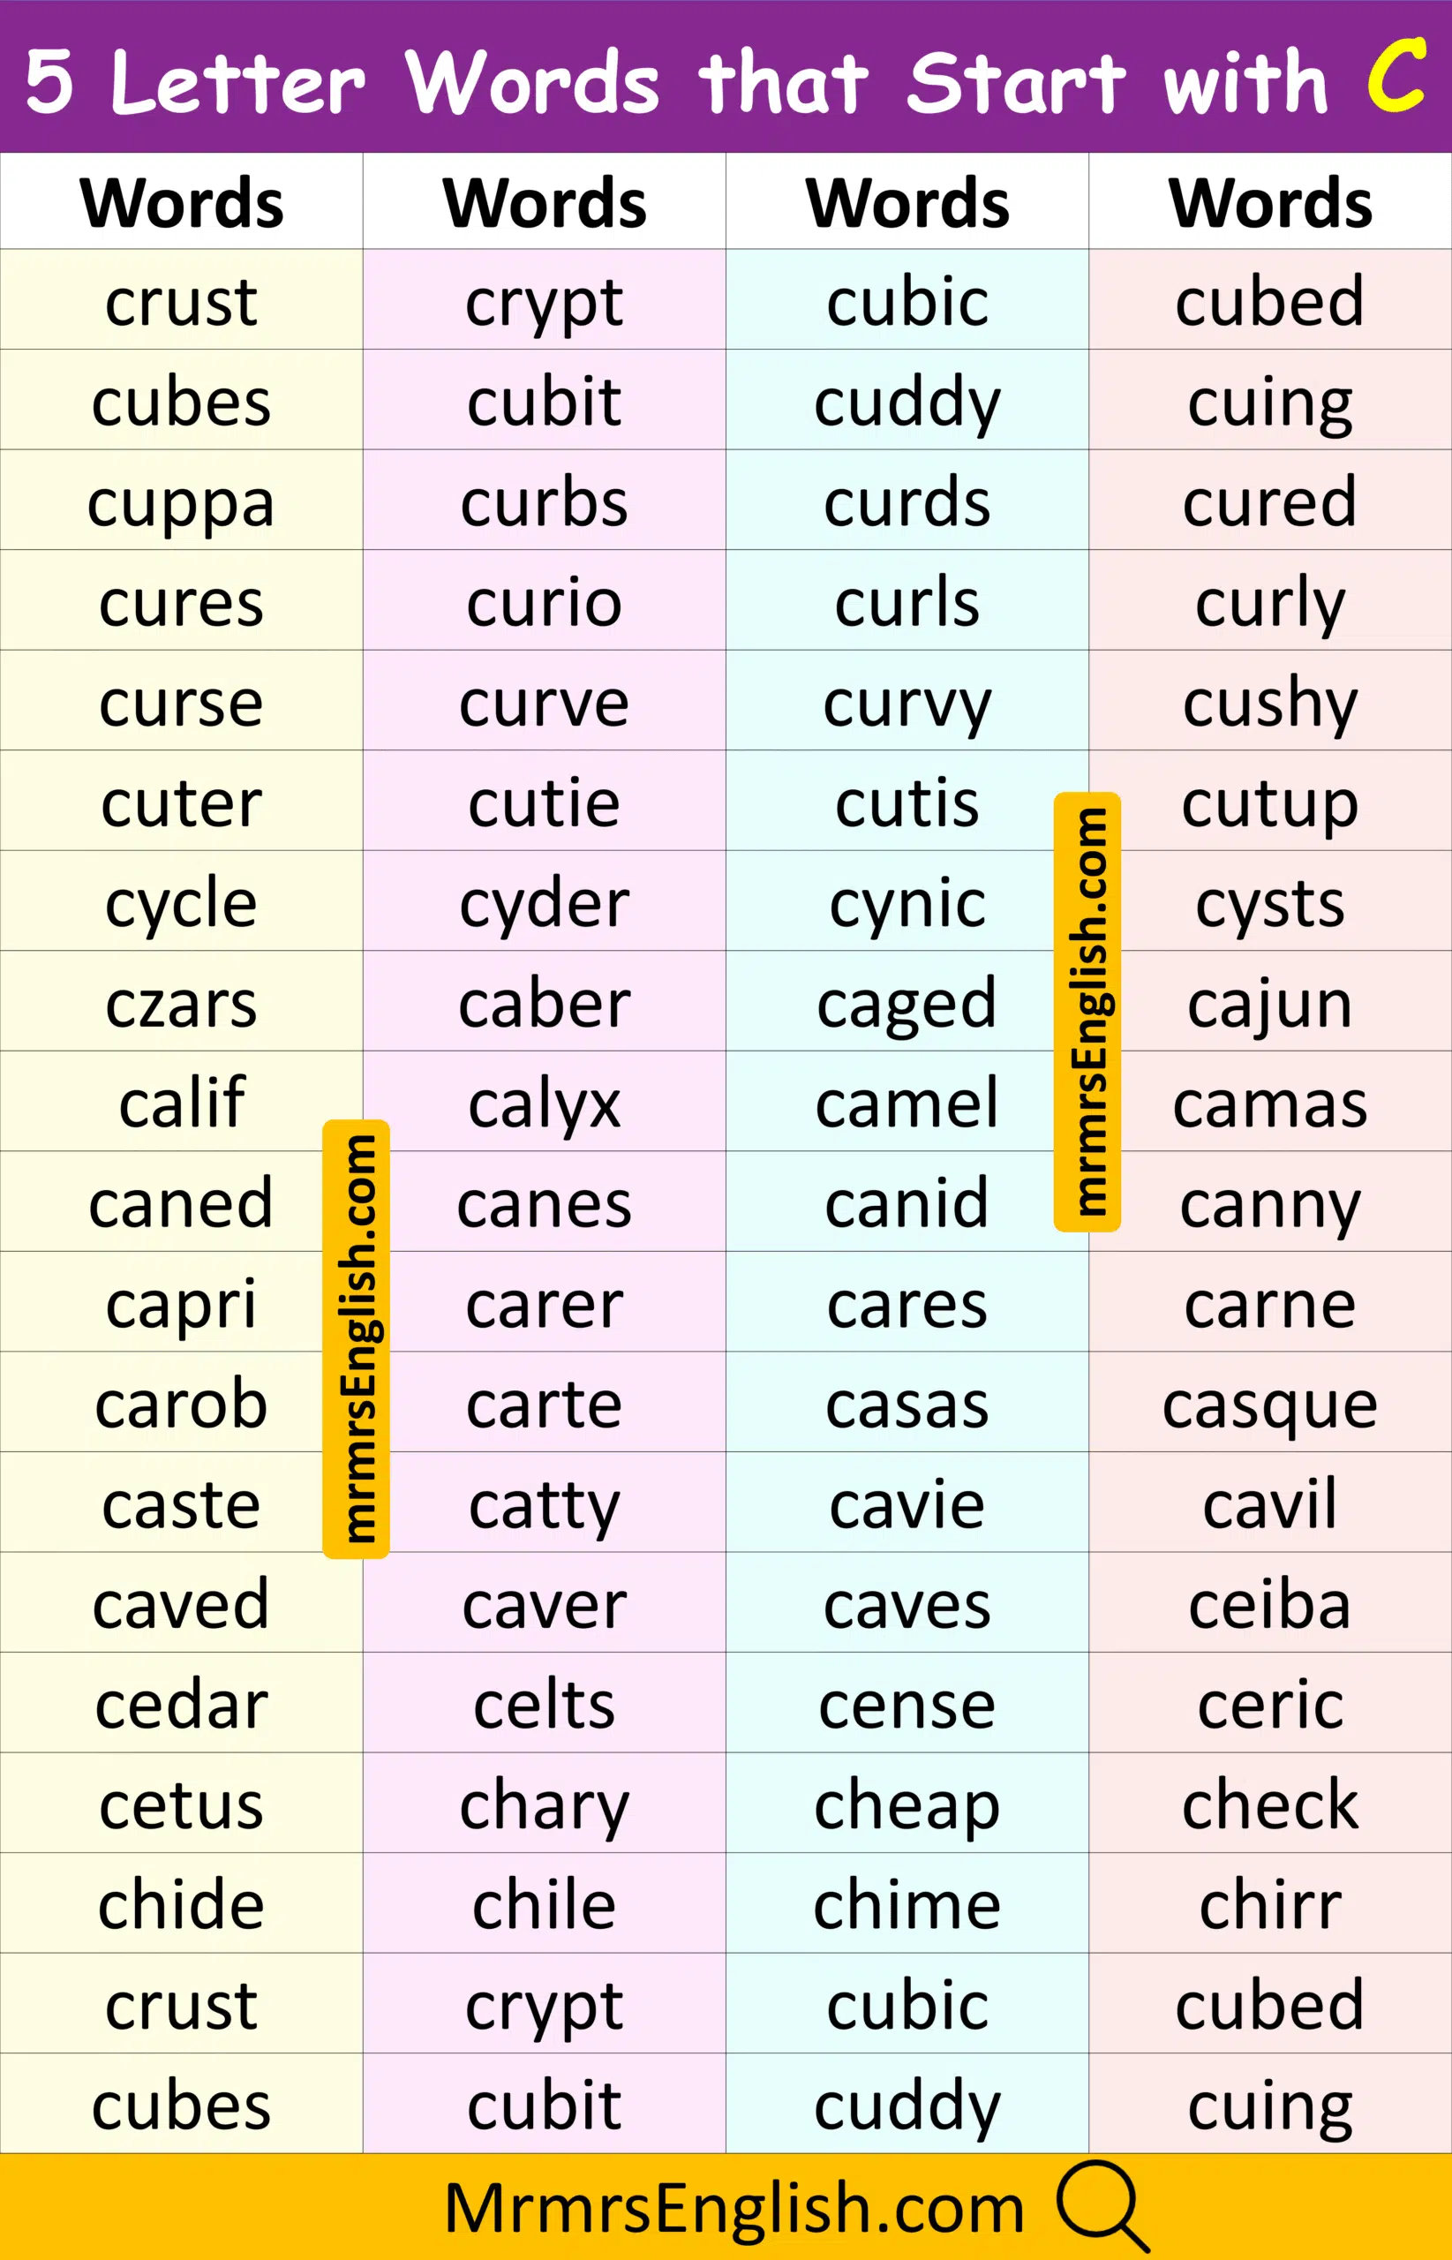Choose the word "cutup"
1452x2260 pixels.
tap(1270, 803)
